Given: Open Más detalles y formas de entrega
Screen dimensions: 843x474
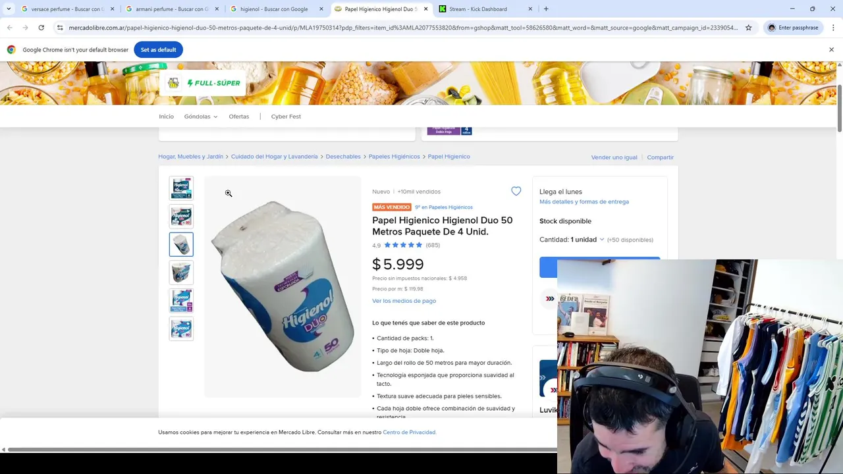Looking at the screenshot, I should pyautogui.click(x=584, y=201).
